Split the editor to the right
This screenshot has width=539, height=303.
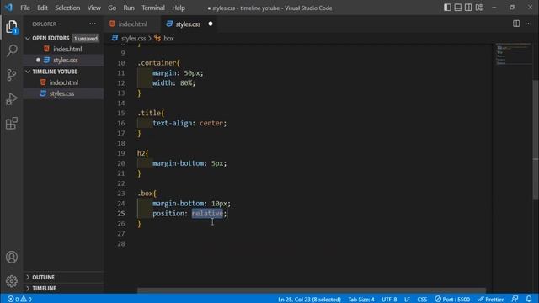pyautogui.click(x=516, y=24)
